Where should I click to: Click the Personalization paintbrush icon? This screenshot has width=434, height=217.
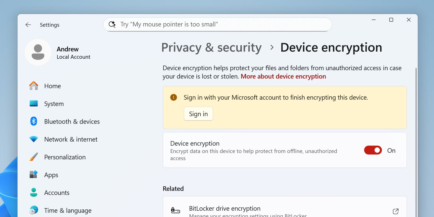point(34,157)
